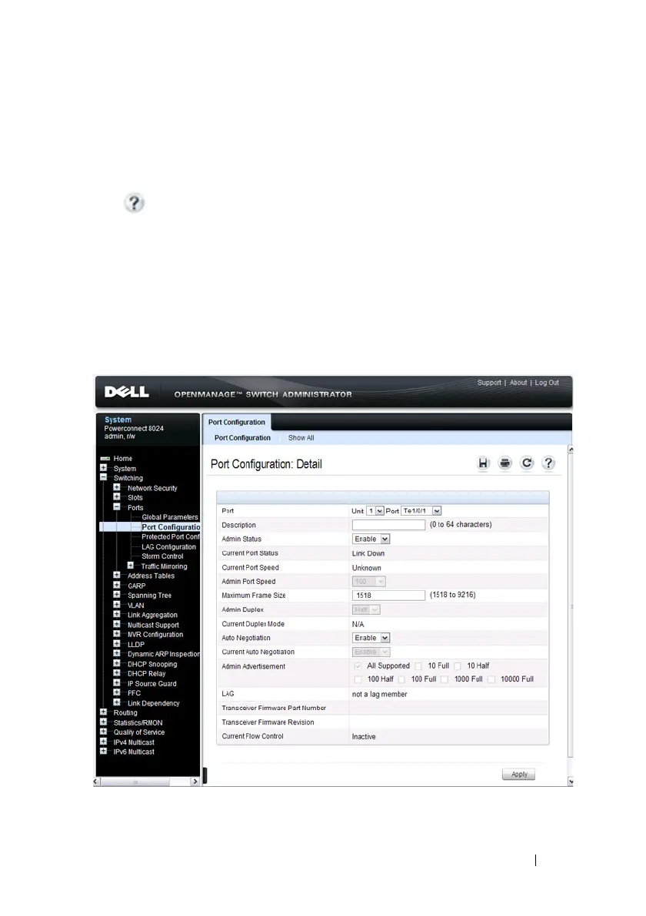Switch to the Show All tab

[301, 438]
